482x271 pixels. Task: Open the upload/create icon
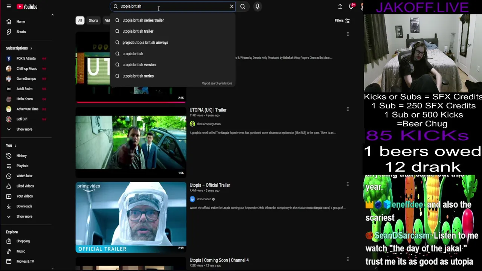[340, 6]
